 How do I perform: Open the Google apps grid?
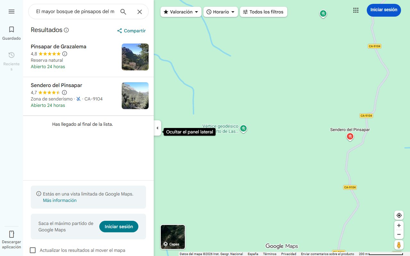point(356,10)
